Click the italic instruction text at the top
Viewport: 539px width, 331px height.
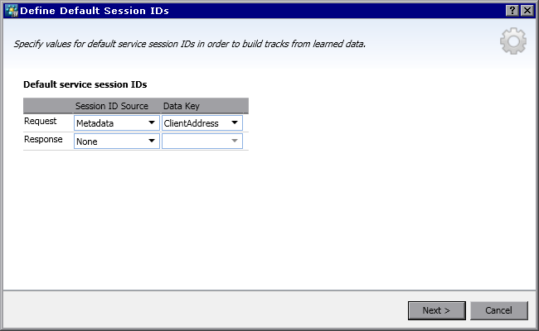(x=190, y=43)
